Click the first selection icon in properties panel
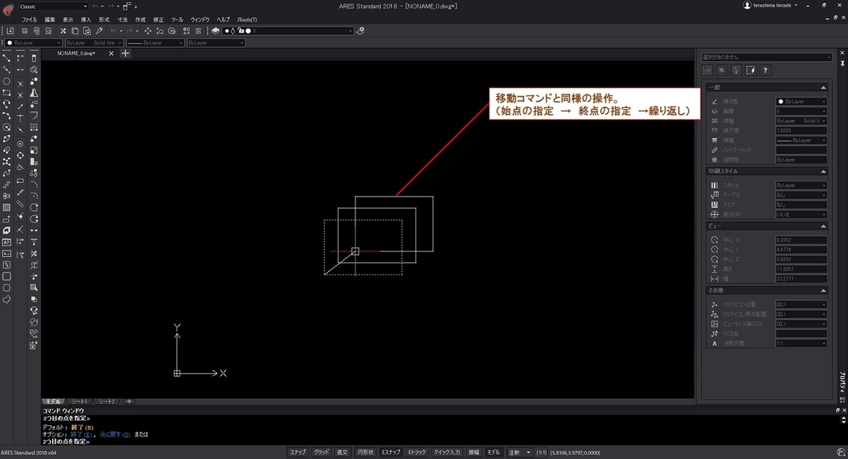This screenshot has width=848, height=459. click(x=707, y=71)
